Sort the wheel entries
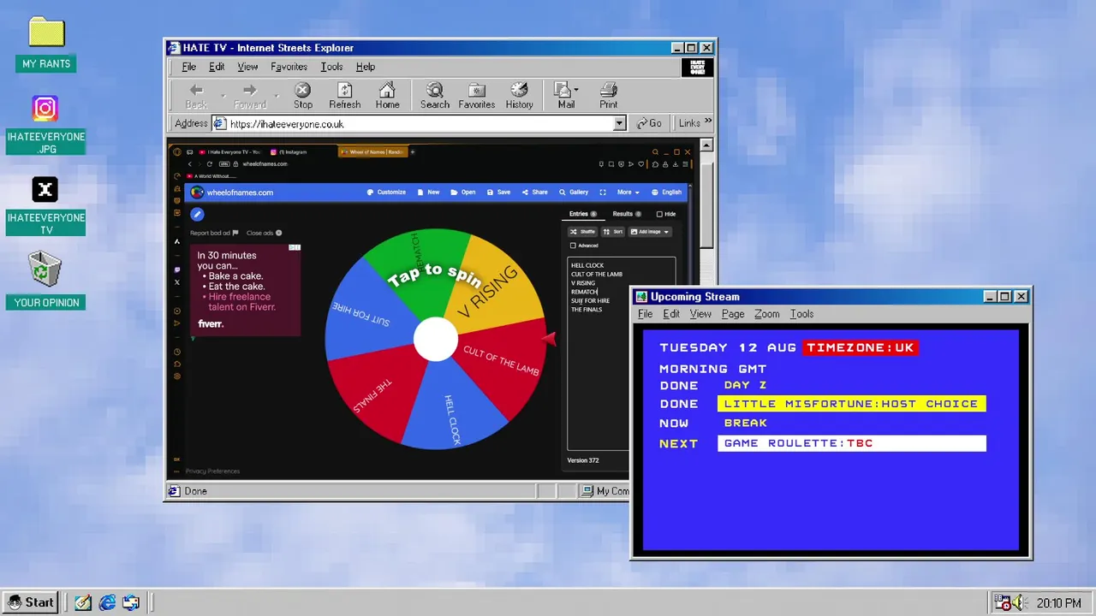 (x=613, y=232)
